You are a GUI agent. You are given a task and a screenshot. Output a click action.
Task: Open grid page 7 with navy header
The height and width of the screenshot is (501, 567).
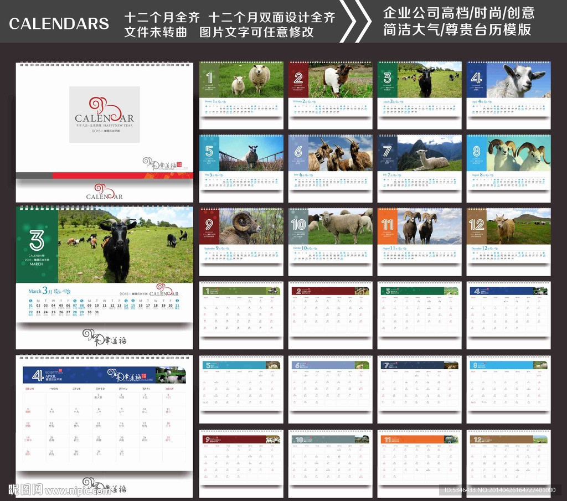[x=420, y=389]
